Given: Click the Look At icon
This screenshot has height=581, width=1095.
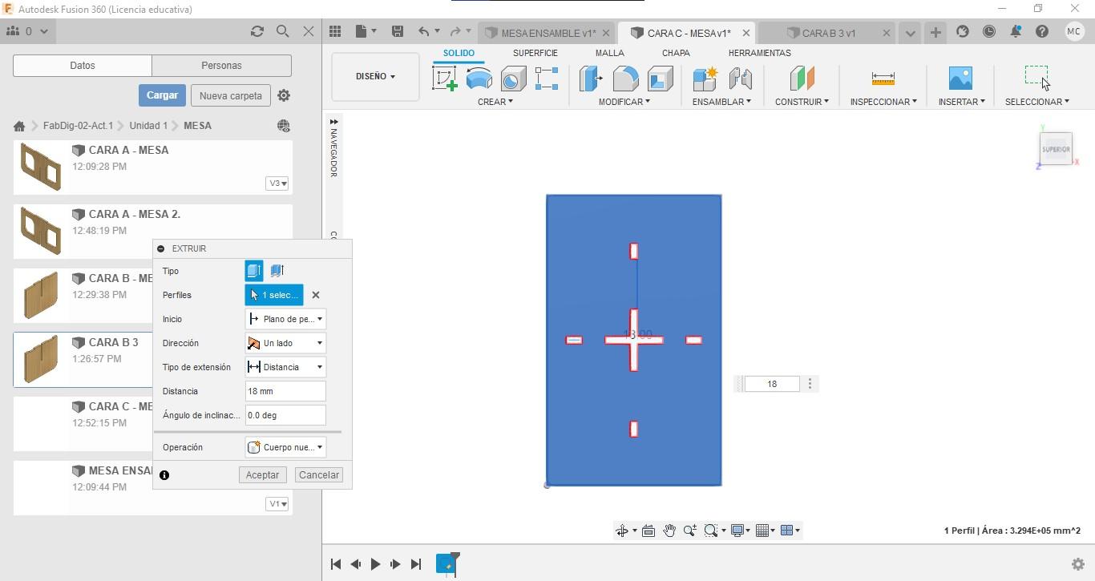Looking at the screenshot, I should click(649, 531).
